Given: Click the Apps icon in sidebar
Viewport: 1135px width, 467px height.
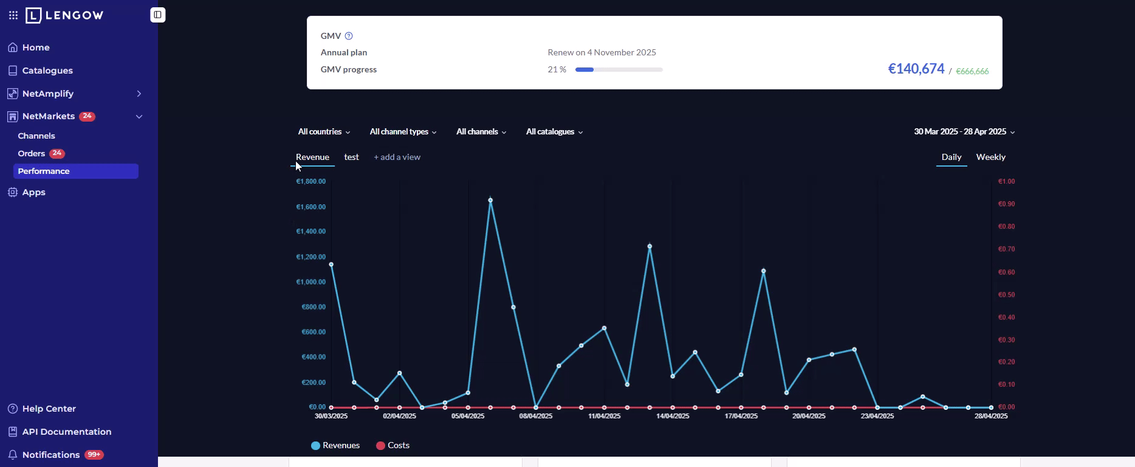Looking at the screenshot, I should coord(13,192).
